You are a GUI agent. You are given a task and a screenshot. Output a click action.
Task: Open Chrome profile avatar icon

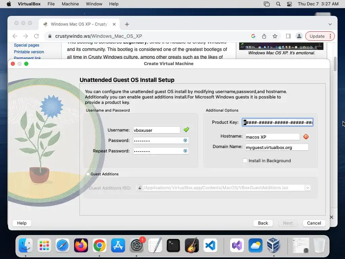point(299,36)
